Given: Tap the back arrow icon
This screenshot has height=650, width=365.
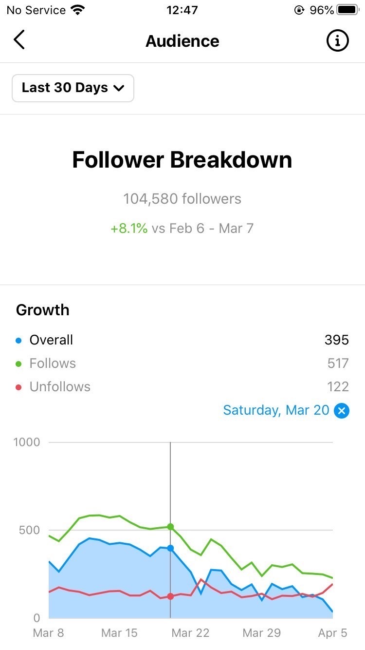Looking at the screenshot, I should point(19,40).
